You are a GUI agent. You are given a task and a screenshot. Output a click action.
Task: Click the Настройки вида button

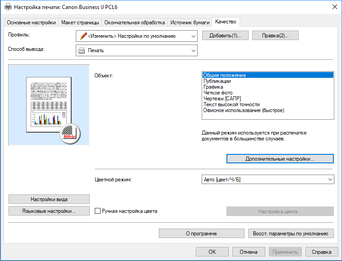click(x=49, y=199)
